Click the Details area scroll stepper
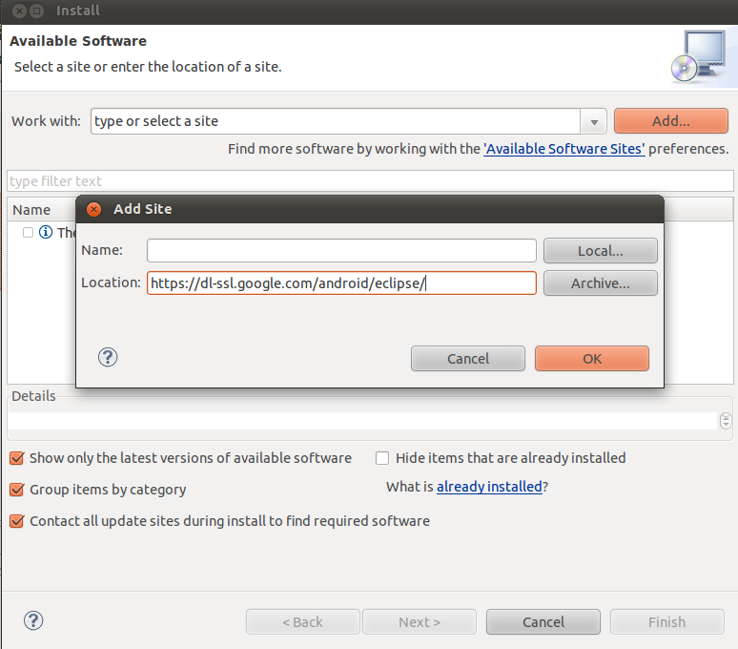Image resolution: width=738 pixels, height=649 pixels. pos(726,421)
